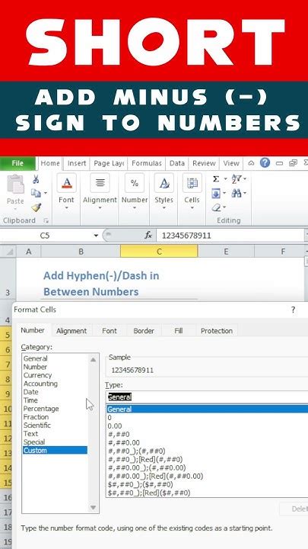Select Text in Category list
Image resolution: width=308 pixels, height=549 pixels.
[30, 434]
